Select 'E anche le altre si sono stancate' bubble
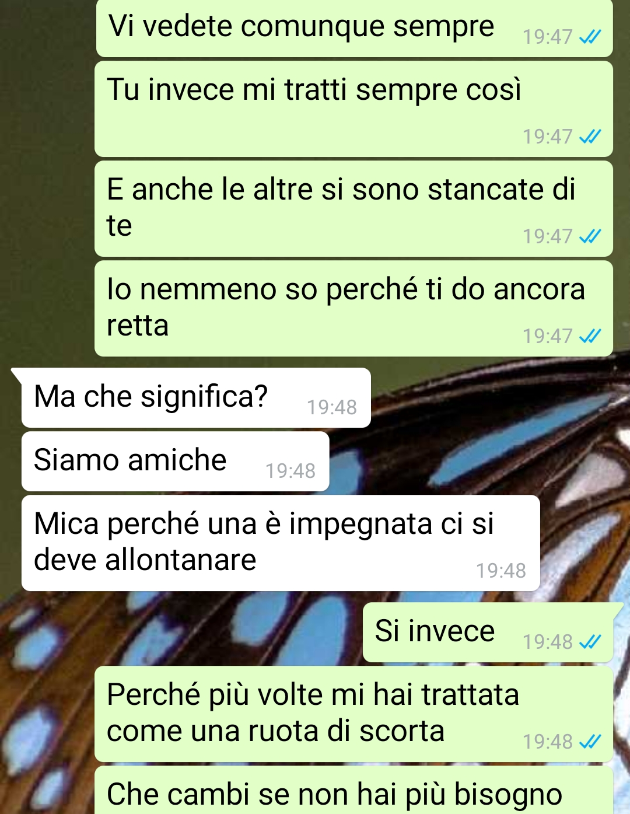630x814 pixels. (x=354, y=209)
